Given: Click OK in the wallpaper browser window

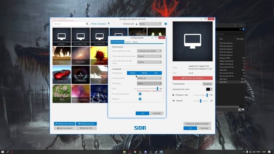Looking at the screenshot, I should (x=190, y=128).
